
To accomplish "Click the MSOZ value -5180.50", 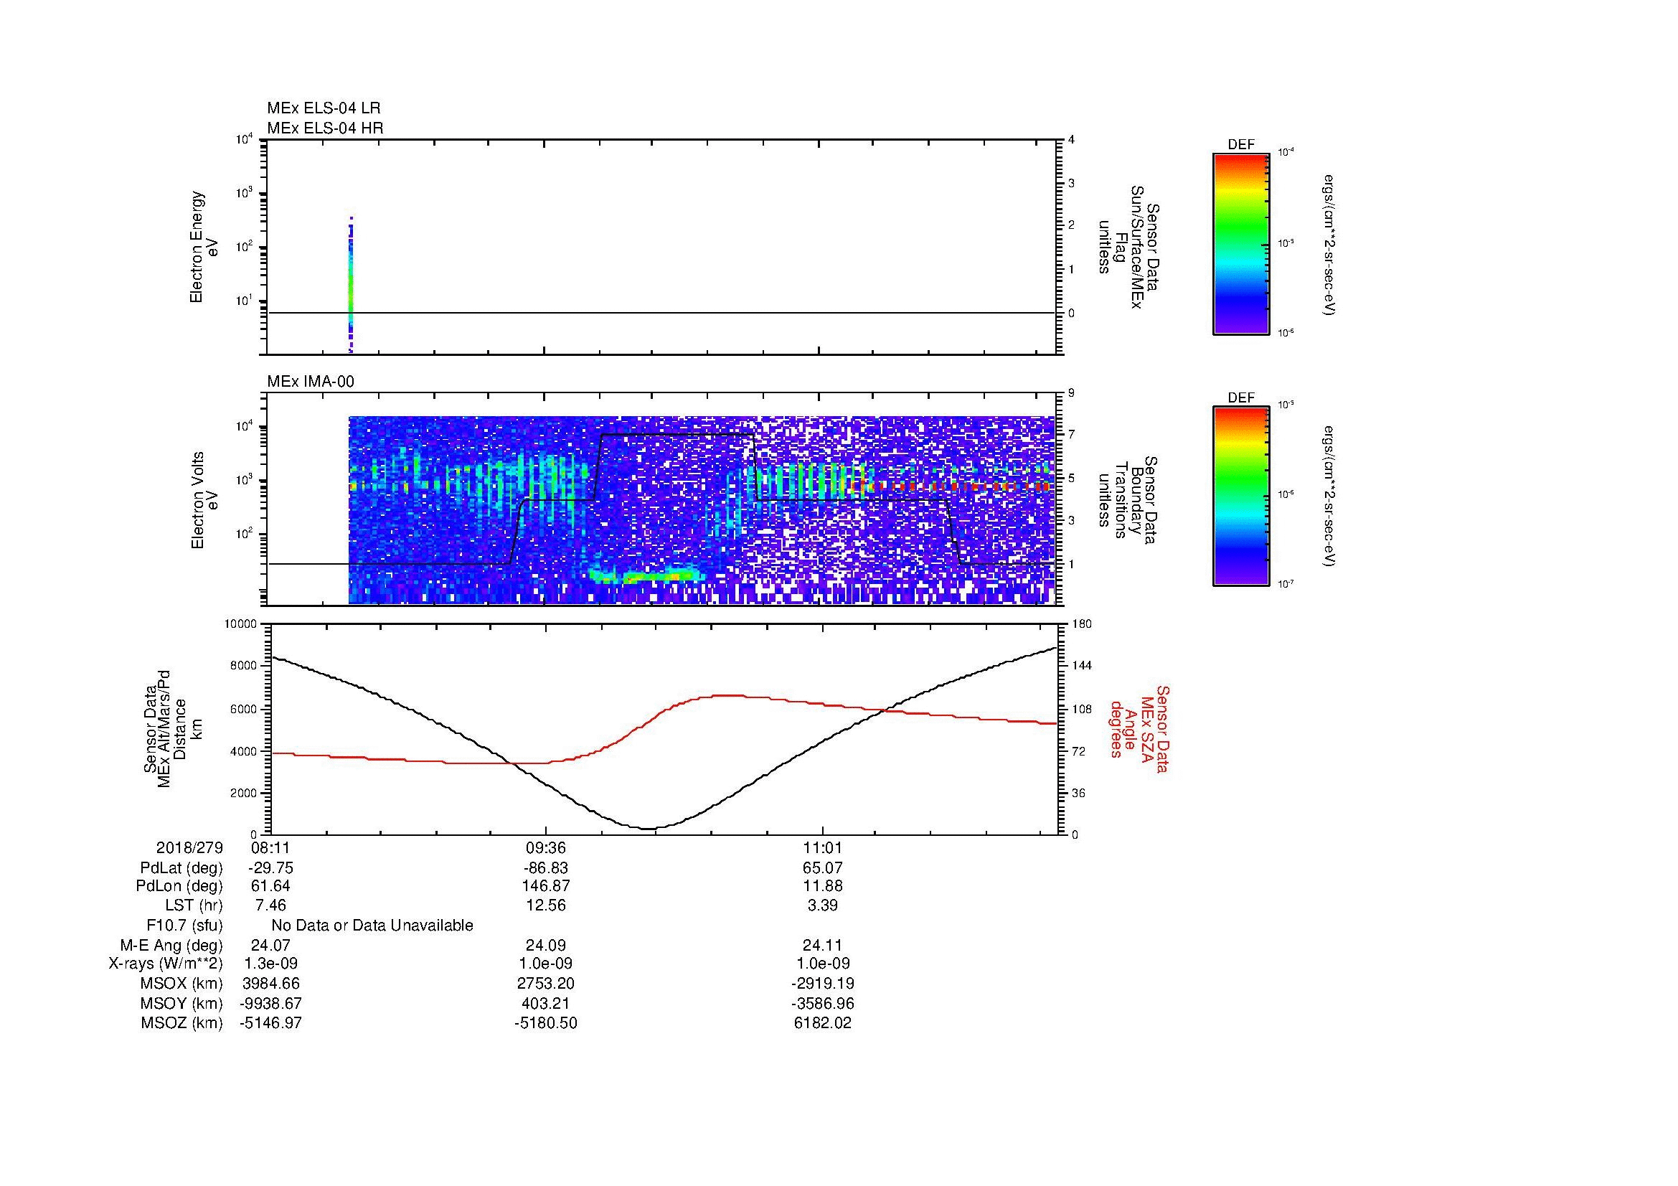I will click(x=546, y=1023).
